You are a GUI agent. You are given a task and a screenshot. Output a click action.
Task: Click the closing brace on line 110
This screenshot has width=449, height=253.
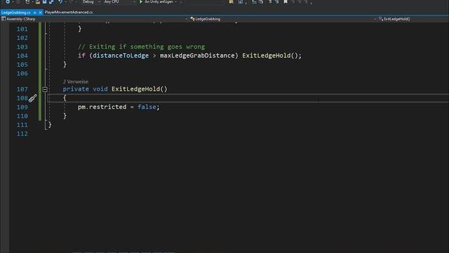pyautogui.click(x=65, y=116)
